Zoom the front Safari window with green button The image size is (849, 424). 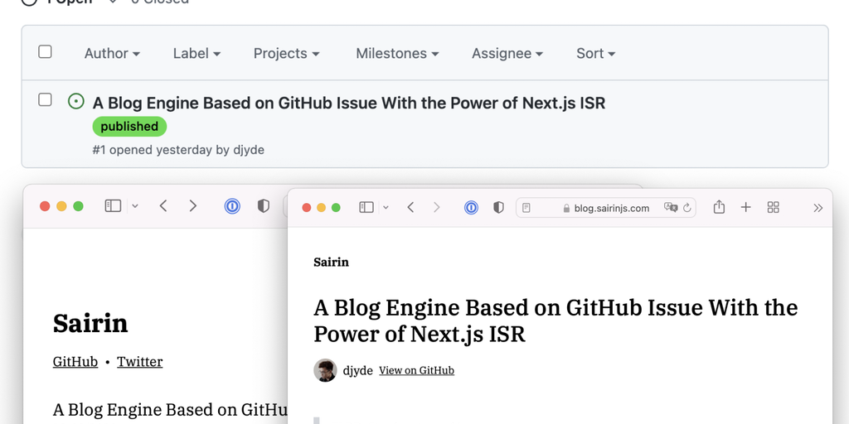[336, 208]
